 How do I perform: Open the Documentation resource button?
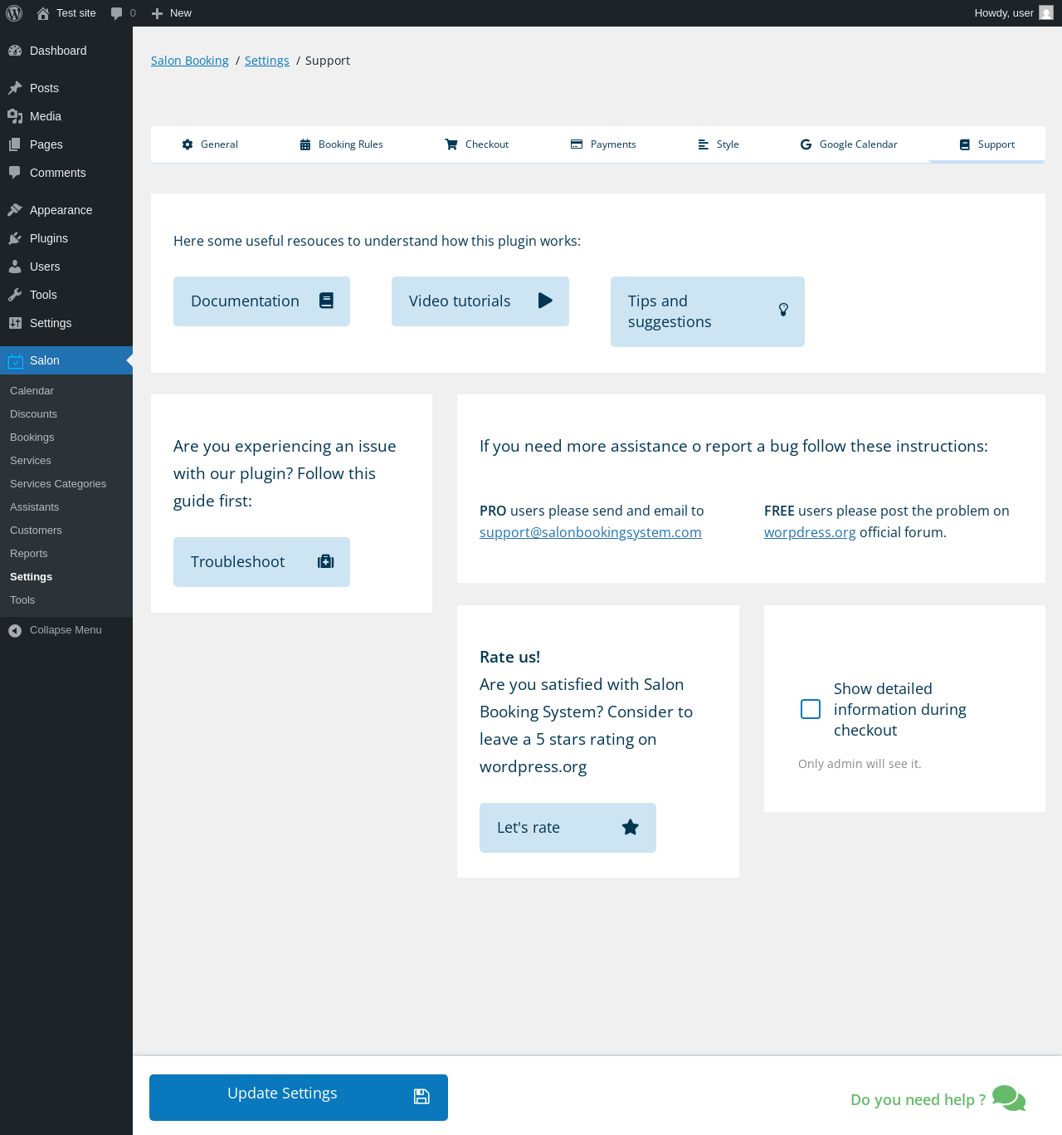(261, 301)
